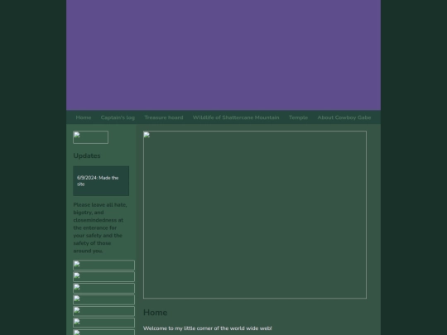Image resolution: width=447 pixels, height=335 pixels.
Task: Click the broken image above Updates
Action: point(91,137)
